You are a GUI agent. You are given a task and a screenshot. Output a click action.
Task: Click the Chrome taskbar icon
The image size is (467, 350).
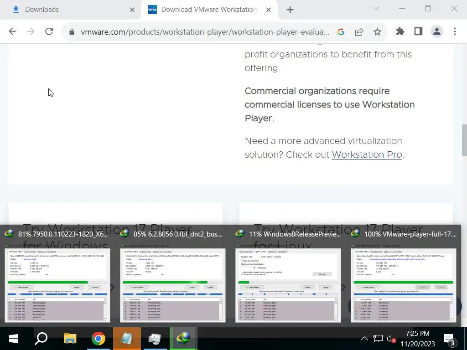(x=99, y=339)
